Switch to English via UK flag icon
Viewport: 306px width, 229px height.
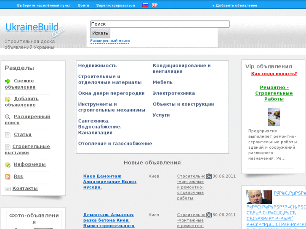(x=155, y=5)
